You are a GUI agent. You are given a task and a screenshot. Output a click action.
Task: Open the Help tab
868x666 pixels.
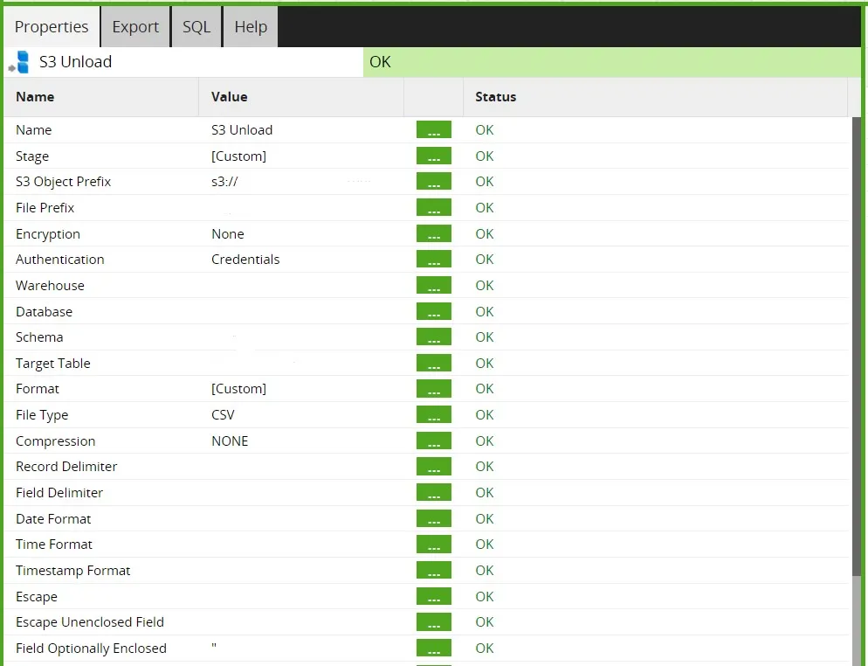[251, 26]
